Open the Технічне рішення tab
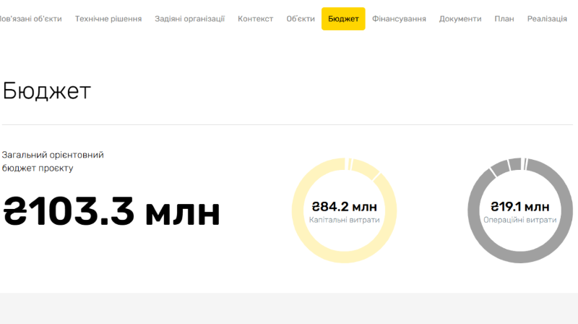 tap(108, 19)
